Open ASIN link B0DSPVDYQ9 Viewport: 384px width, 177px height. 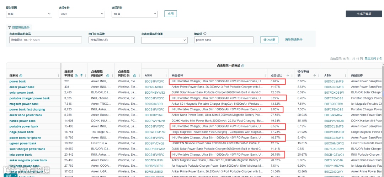[155, 144]
